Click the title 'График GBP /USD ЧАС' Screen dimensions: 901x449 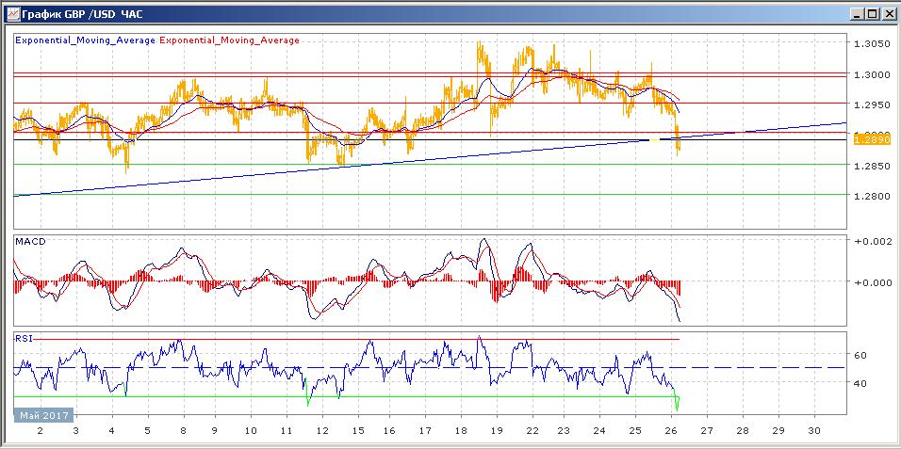click(82, 15)
